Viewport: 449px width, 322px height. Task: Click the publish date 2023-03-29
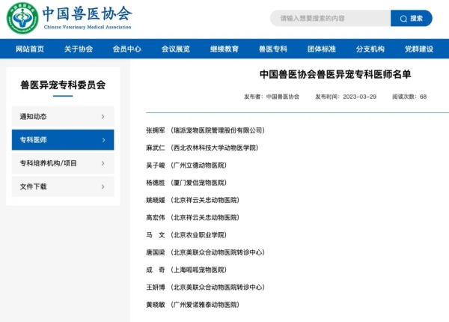tap(360, 97)
